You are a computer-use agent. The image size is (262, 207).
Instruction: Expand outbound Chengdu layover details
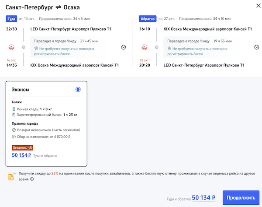123,47
